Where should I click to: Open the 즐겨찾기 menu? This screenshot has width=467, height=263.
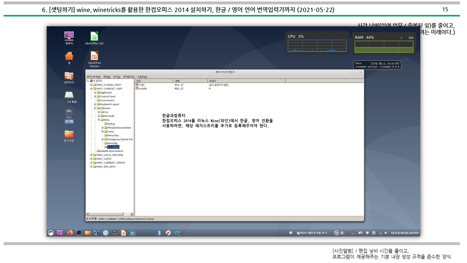coord(129,77)
